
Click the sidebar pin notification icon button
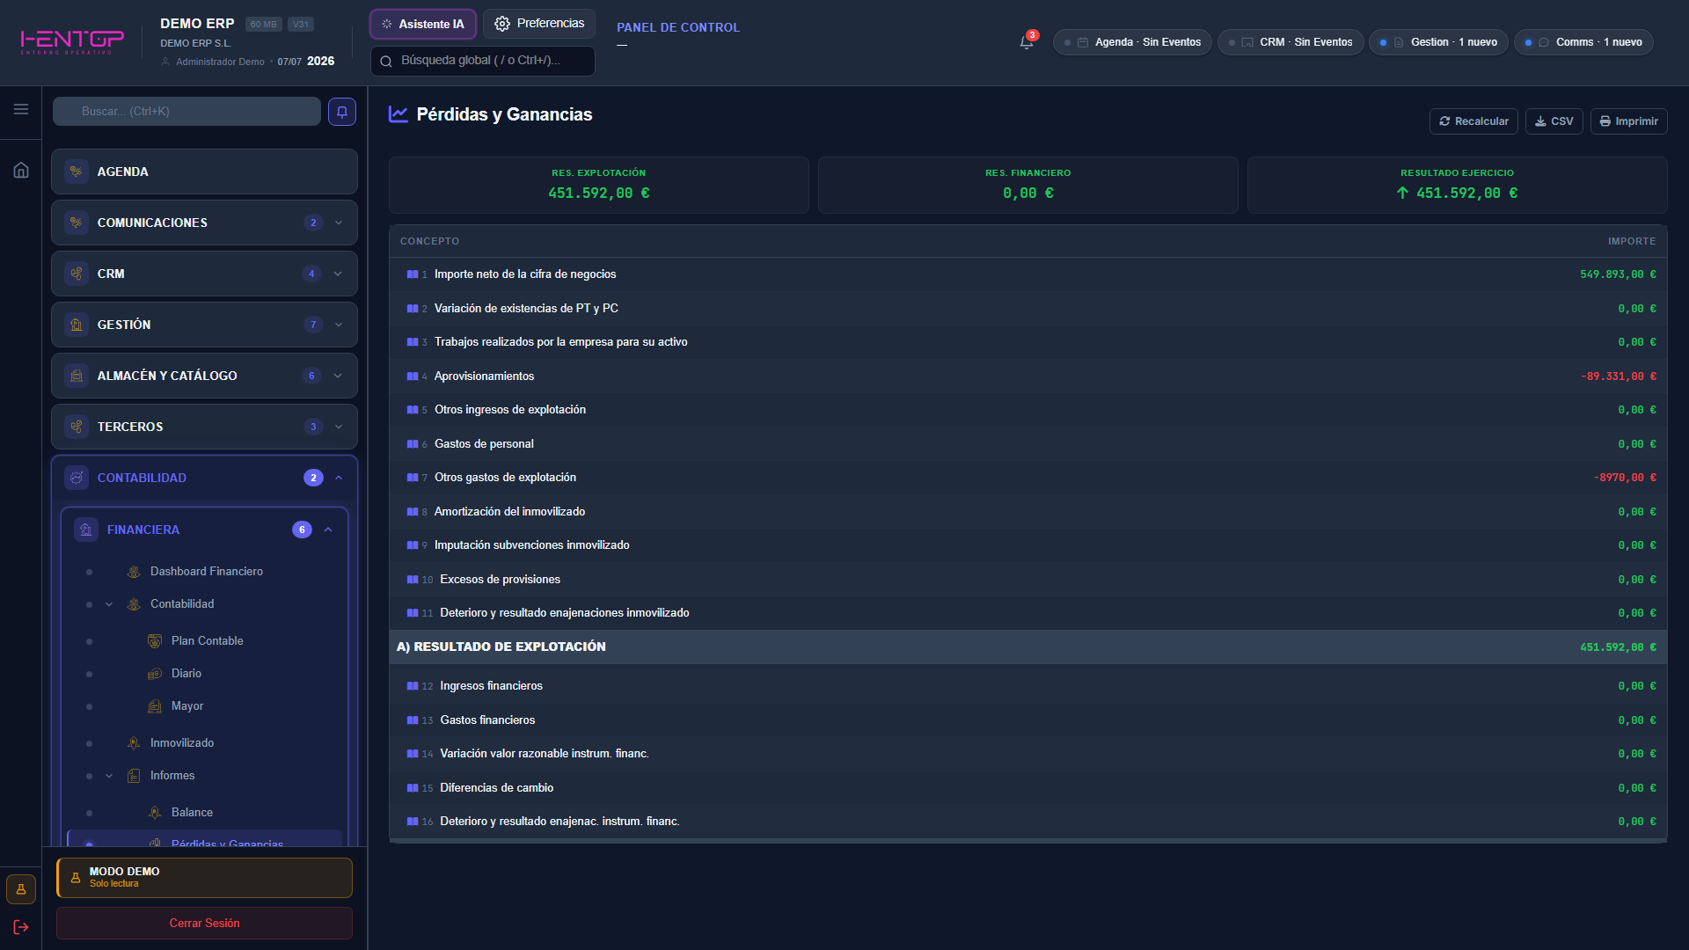coord(342,112)
